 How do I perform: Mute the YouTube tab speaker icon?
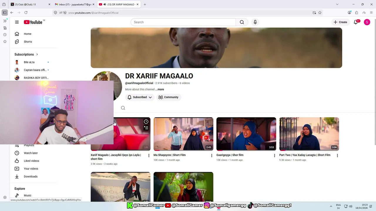coord(105,4)
